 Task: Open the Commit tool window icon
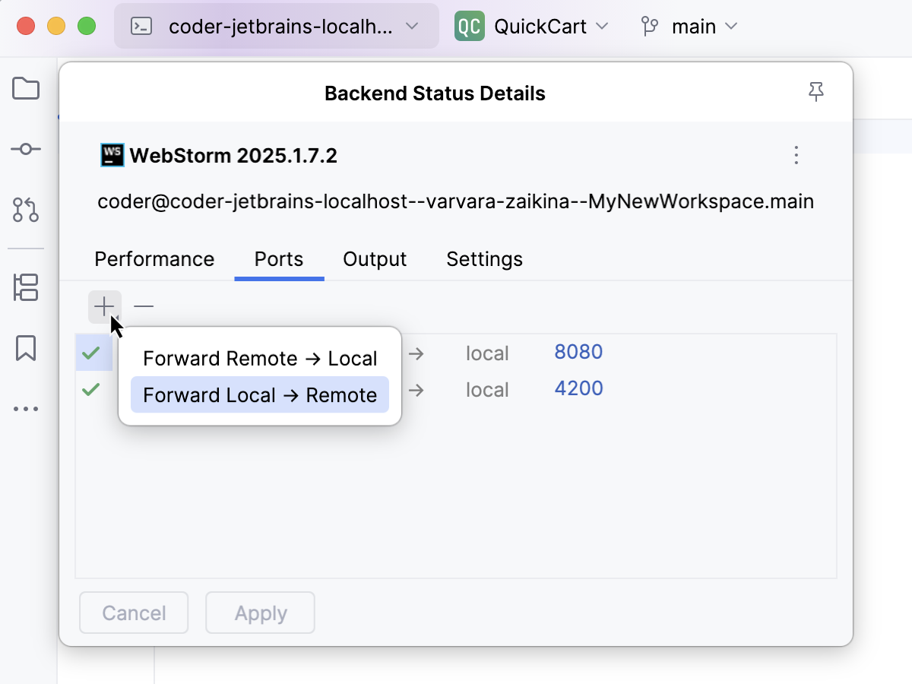pos(26,149)
